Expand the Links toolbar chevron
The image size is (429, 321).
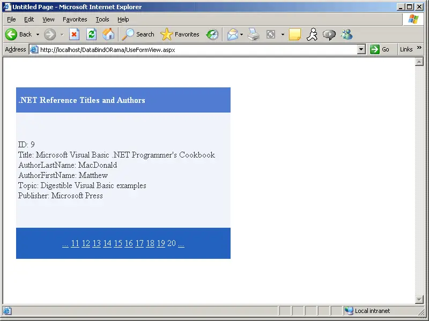point(419,48)
